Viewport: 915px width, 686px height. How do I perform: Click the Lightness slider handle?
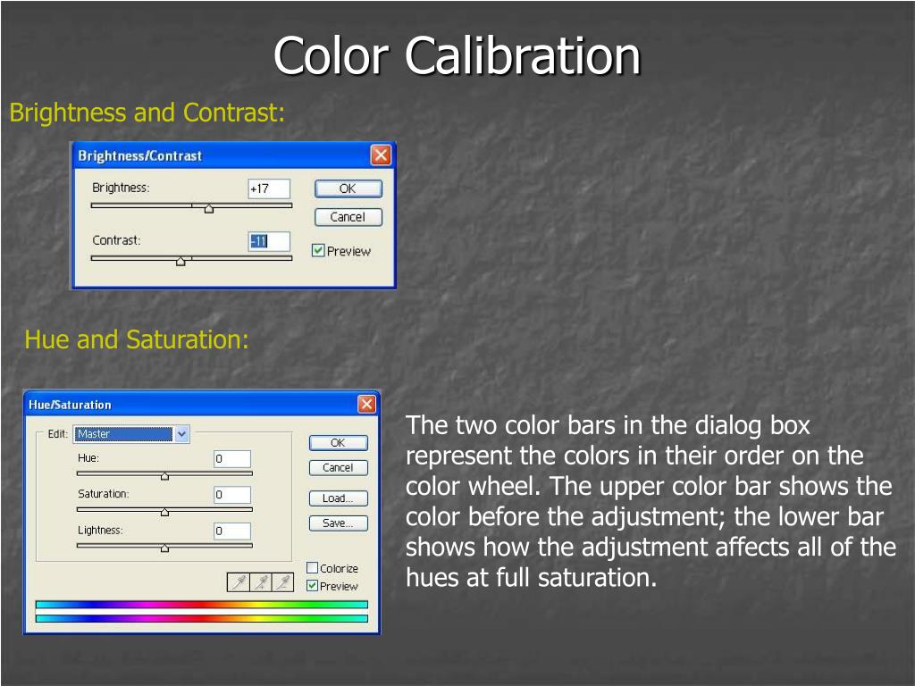[164, 548]
